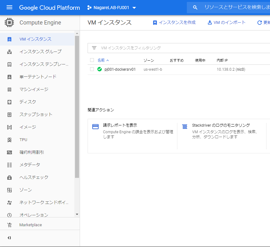
Task: Open メタデータ in the sidebar
Action: (x=37, y=165)
